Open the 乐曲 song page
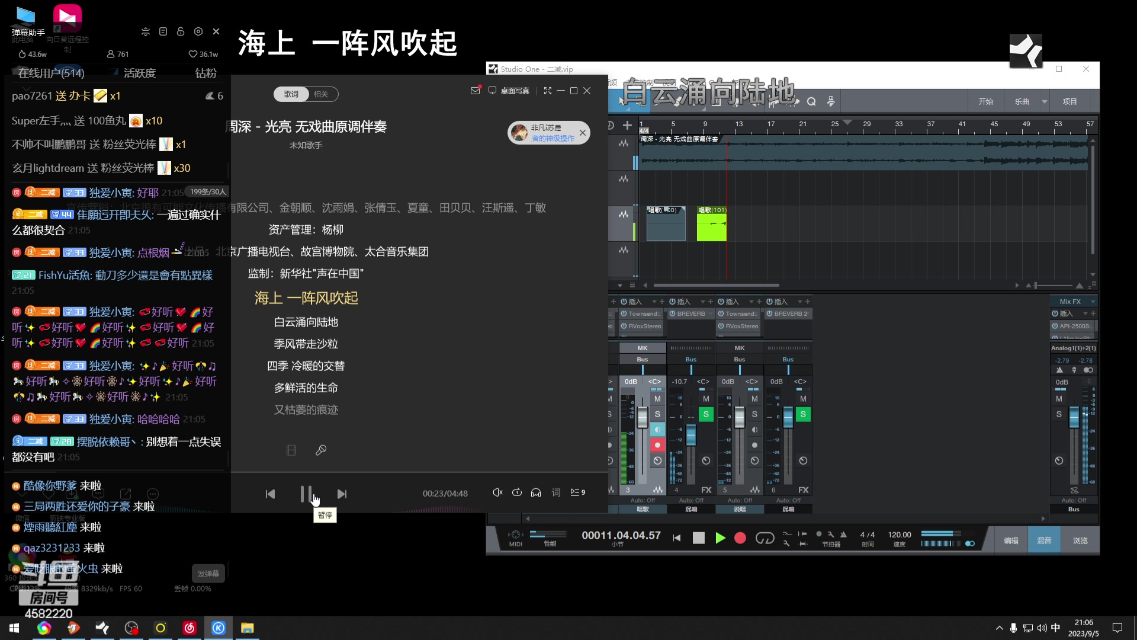Image resolution: width=1137 pixels, height=640 pixels. (x=1022, y=101)
